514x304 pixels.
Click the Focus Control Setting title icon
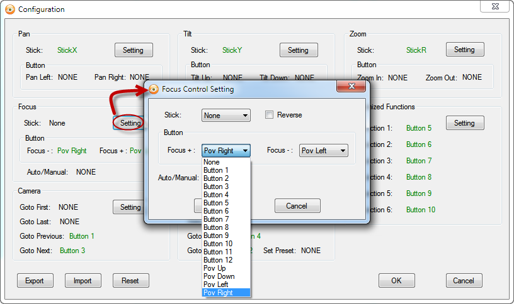(x=154, y=89)
